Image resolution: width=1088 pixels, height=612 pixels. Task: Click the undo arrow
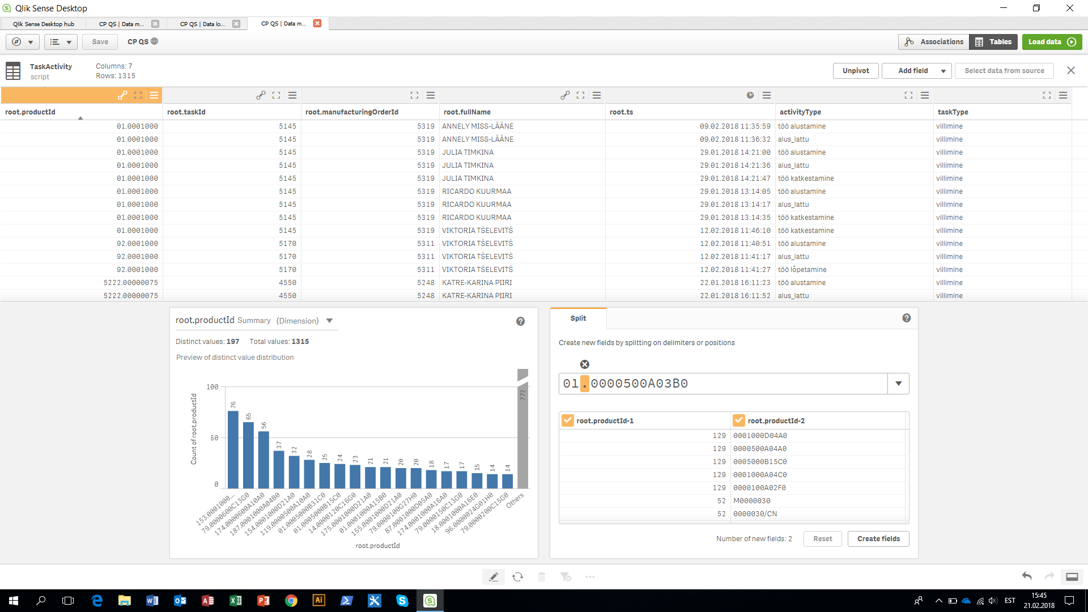click(x=1027, y=576)
